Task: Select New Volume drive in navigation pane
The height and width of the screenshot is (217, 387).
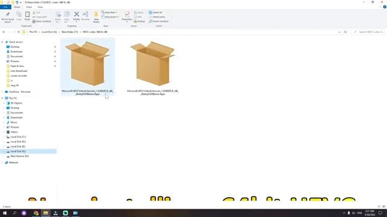Action: click(x=19, y=156)
